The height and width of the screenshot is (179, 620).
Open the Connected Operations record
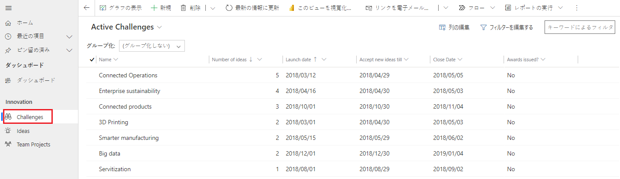click(128, 75)
